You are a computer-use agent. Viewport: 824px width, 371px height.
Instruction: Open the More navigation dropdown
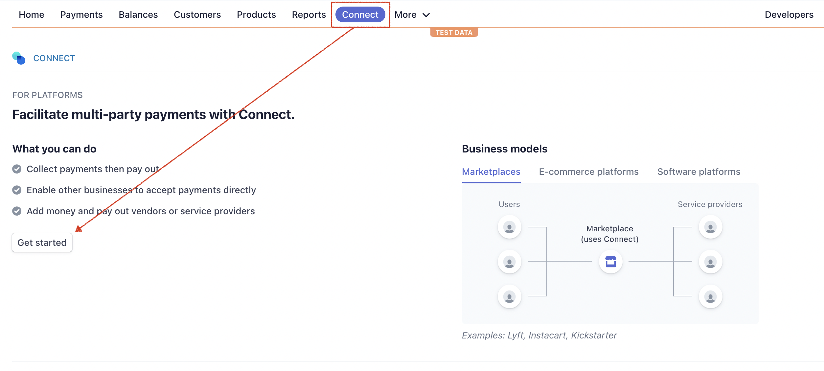(405, 14)
